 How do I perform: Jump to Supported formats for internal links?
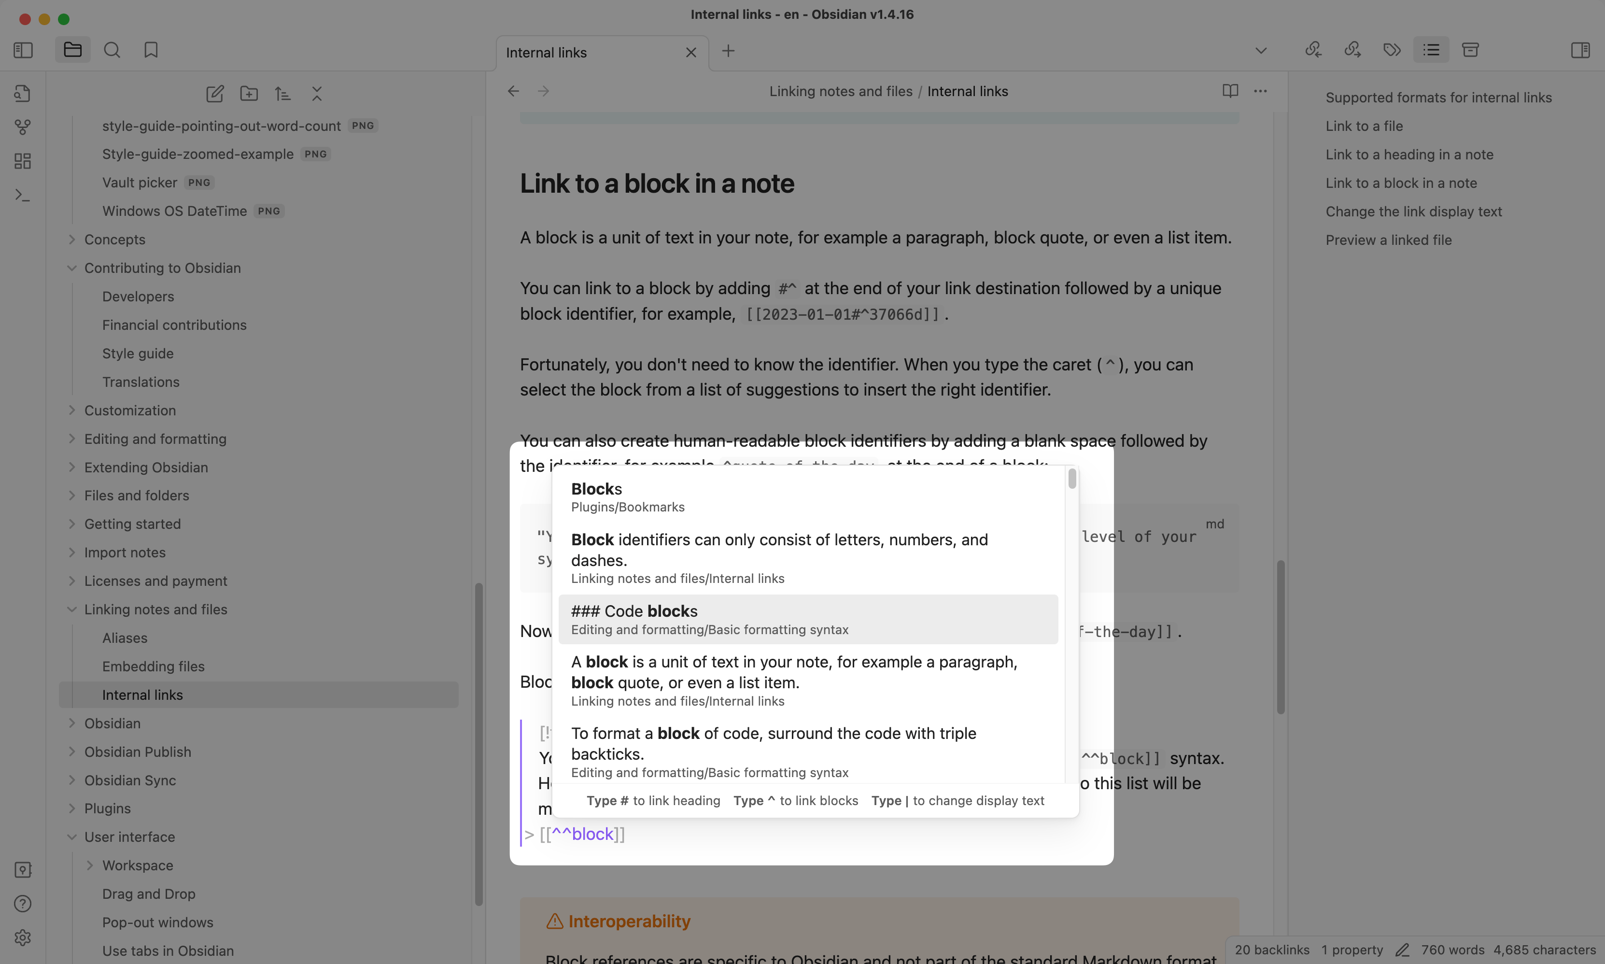[x=1439, y=98]
